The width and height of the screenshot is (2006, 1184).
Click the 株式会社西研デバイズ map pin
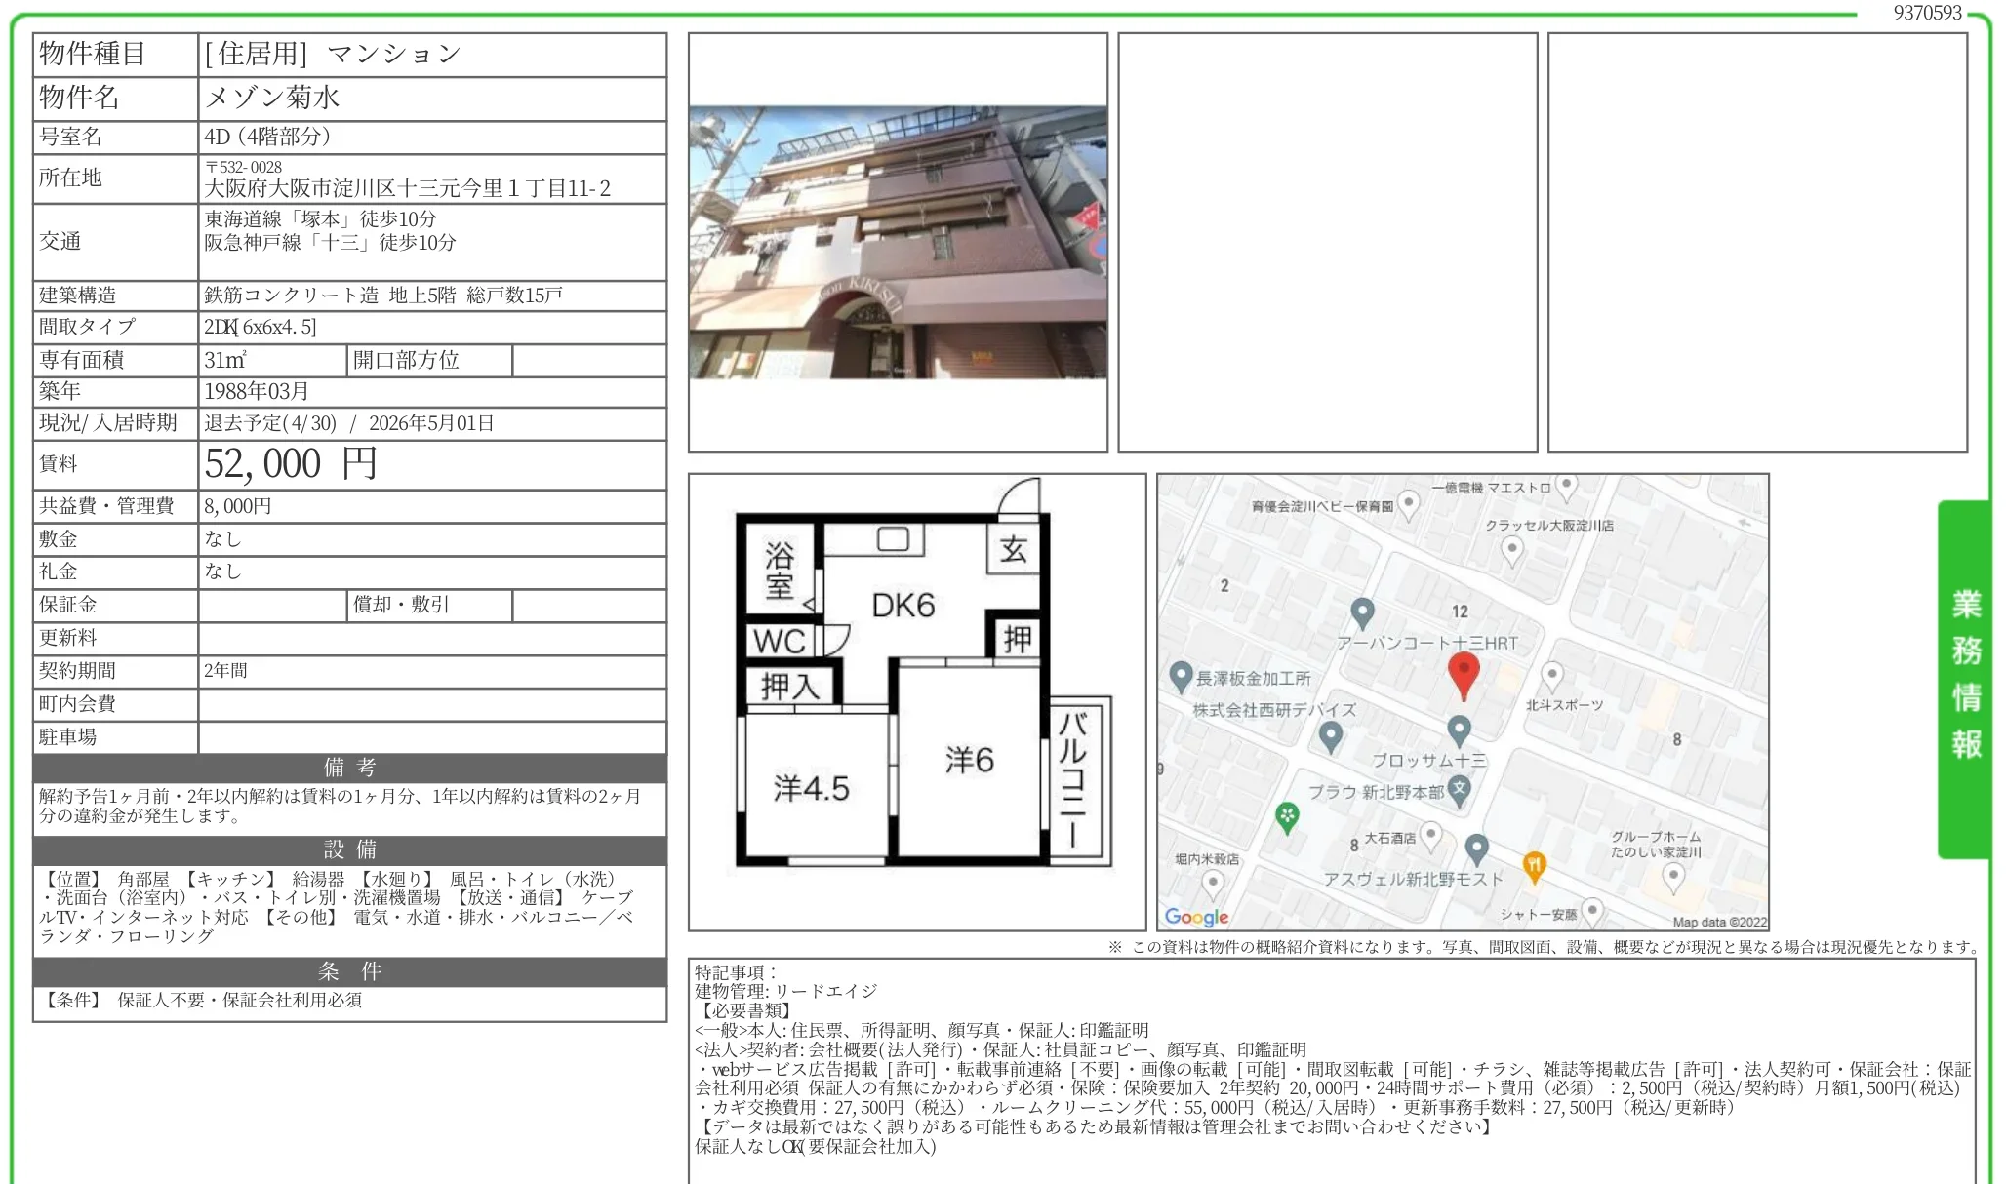[x=1330, y=735]
